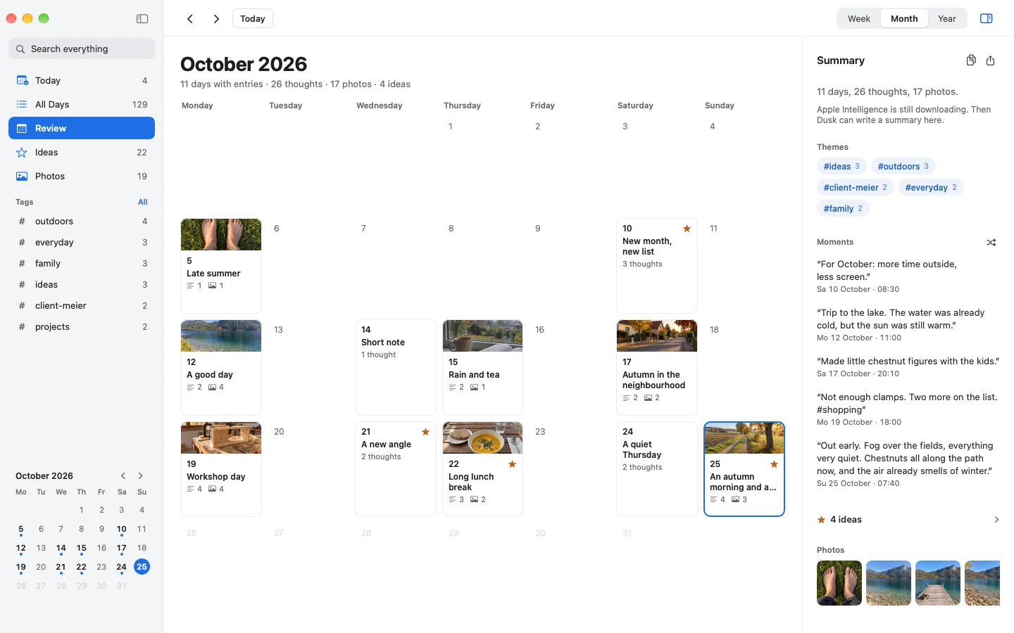
Task: Open the 5 Late summer entry card
Action: (x=221, y=266)
